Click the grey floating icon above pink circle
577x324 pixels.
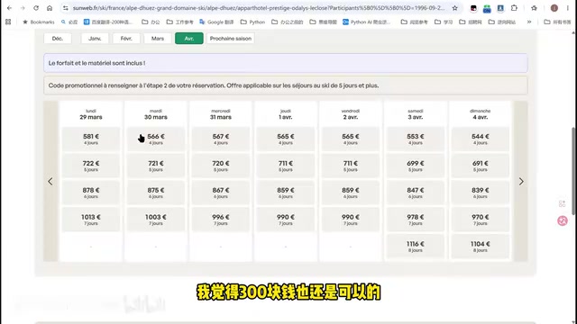[x=562, y=204]
